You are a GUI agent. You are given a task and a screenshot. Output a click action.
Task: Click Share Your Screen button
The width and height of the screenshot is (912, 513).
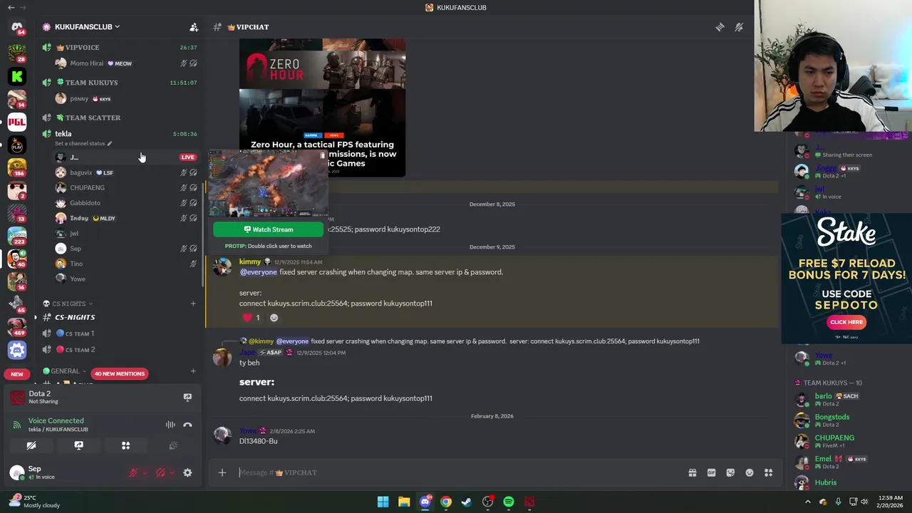pyautogui.click(x=78, y=445)
